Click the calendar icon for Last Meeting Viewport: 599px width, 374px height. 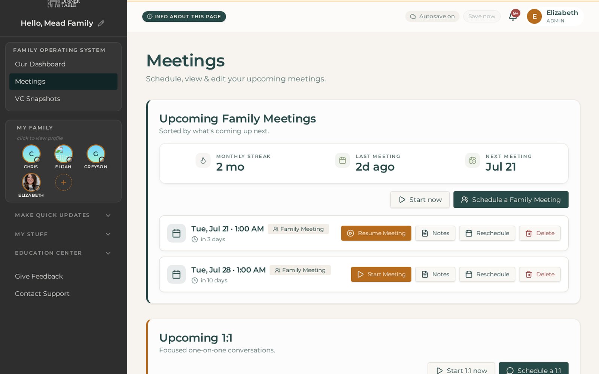pyautogui.click(x=343, y=160)
